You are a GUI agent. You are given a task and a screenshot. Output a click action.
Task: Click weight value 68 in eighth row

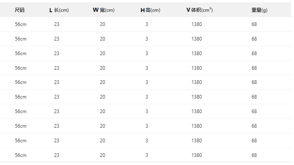coord(254,126)
